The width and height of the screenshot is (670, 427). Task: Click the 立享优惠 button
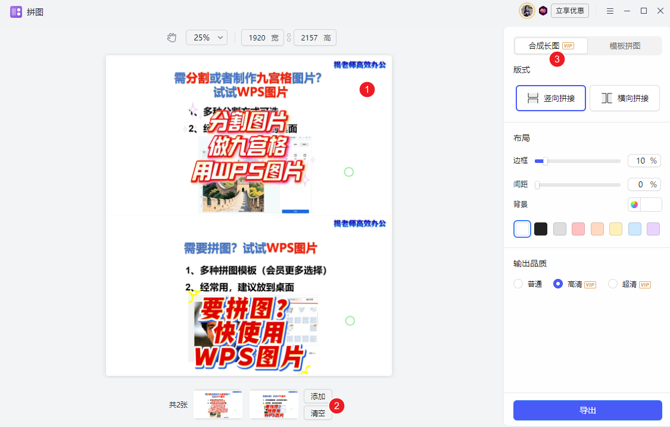pyautogui.click(x=569, y=11)
